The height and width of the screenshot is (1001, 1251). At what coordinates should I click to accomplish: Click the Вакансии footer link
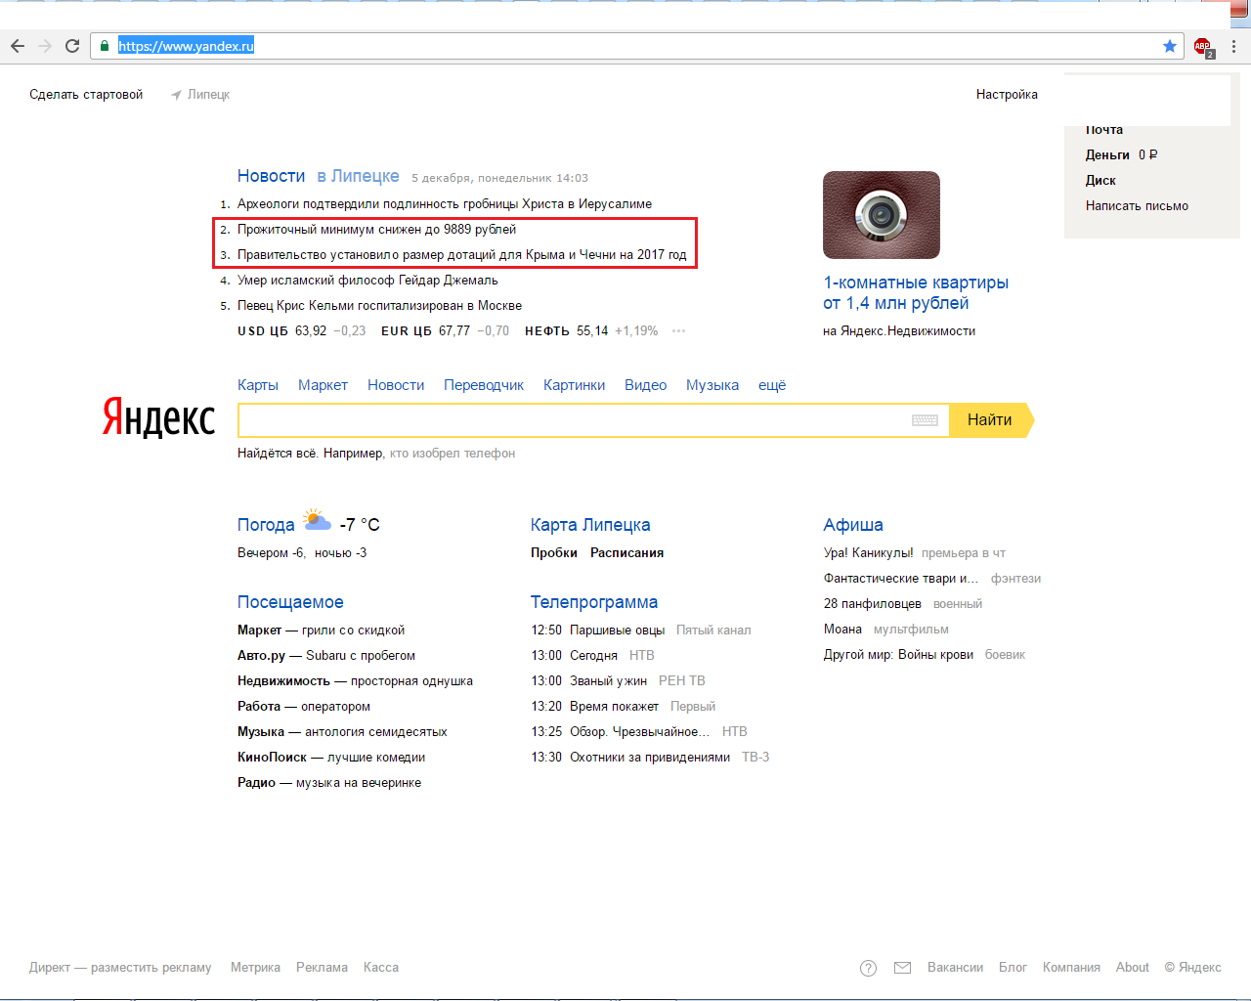(955, 968)
